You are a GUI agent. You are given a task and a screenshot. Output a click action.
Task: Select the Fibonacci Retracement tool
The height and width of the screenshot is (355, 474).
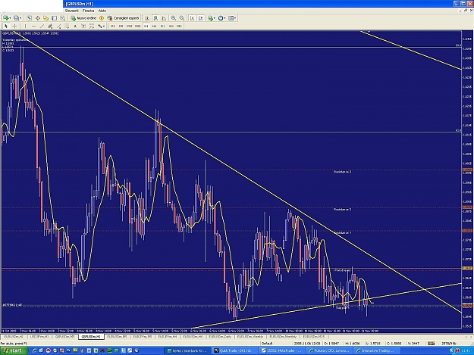(67, 26)
